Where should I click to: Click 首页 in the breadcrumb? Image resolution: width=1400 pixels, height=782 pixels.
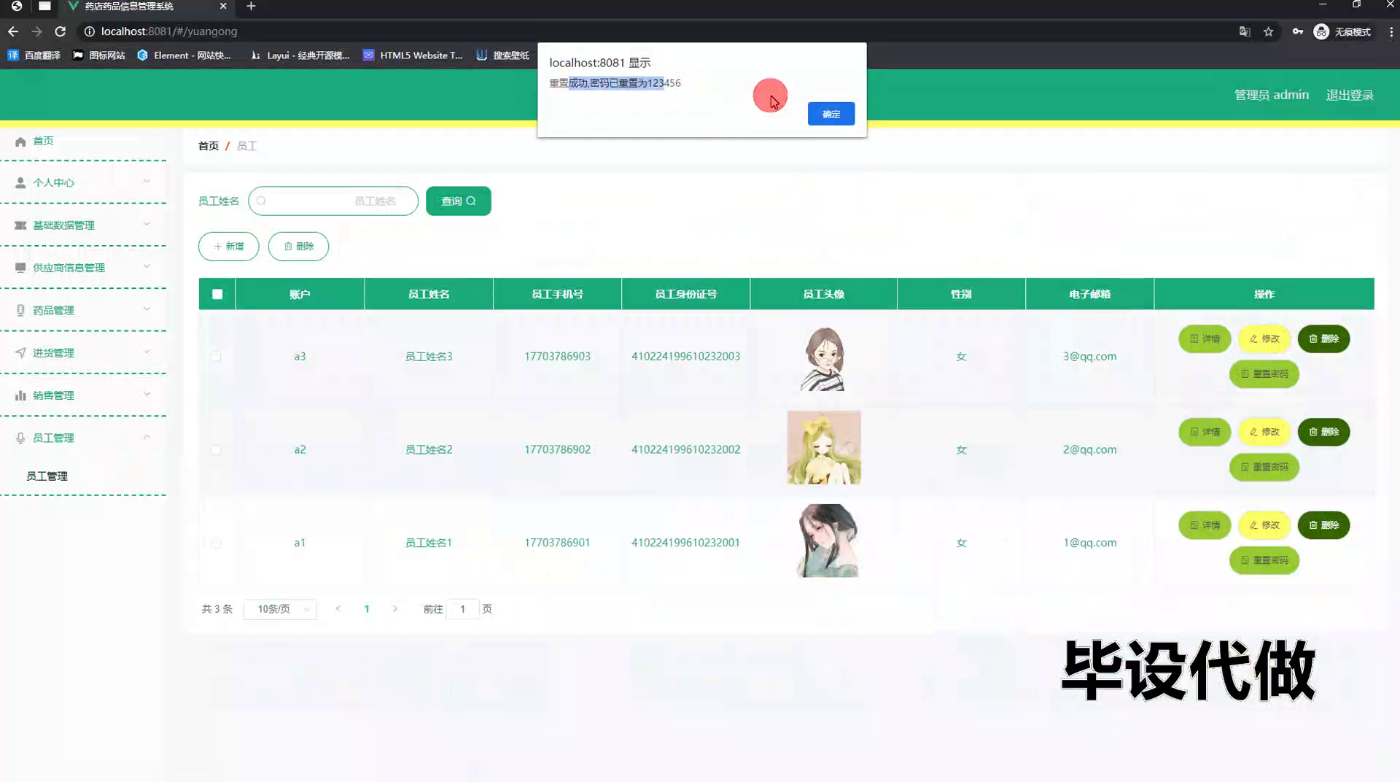pyautogui.click(x=209, y=146)
